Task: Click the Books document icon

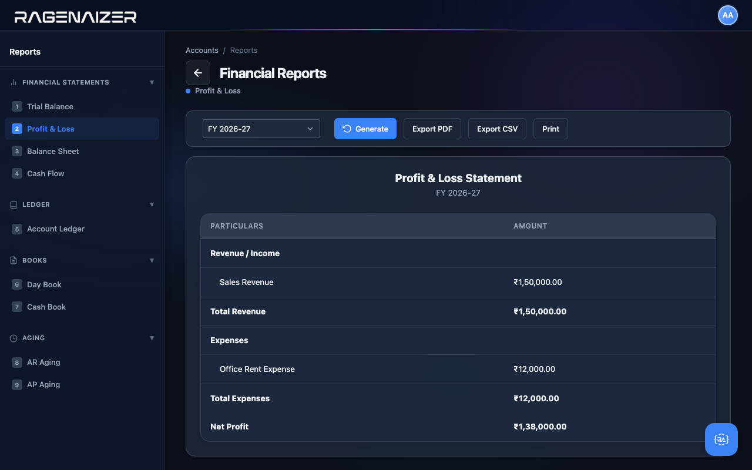Action: click(x=14, y=260)
